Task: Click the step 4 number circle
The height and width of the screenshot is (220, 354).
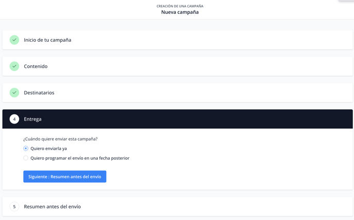Action: click(14, 119)
